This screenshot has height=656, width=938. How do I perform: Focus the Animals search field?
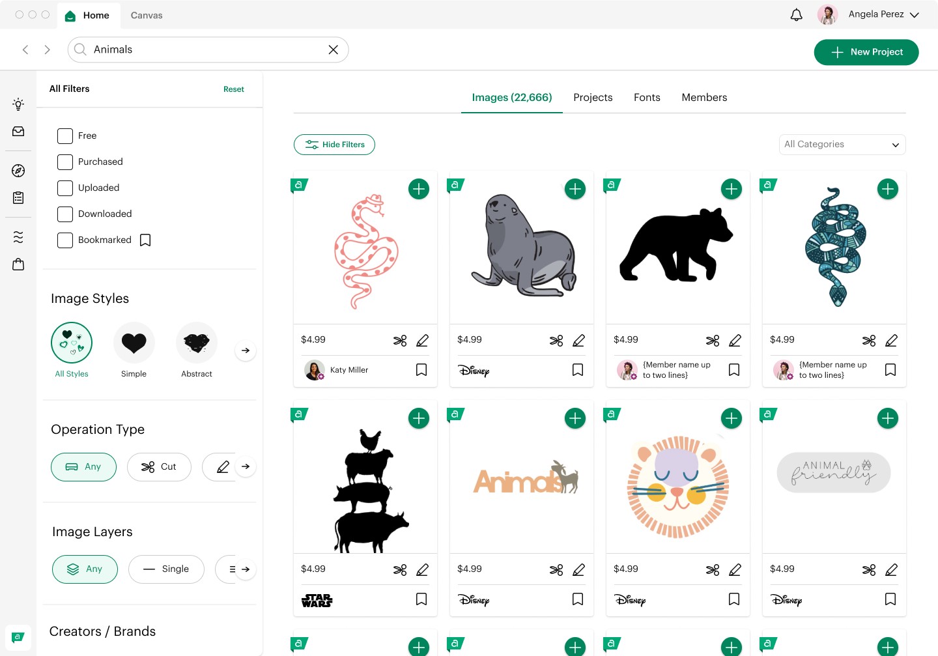(208, 50)
